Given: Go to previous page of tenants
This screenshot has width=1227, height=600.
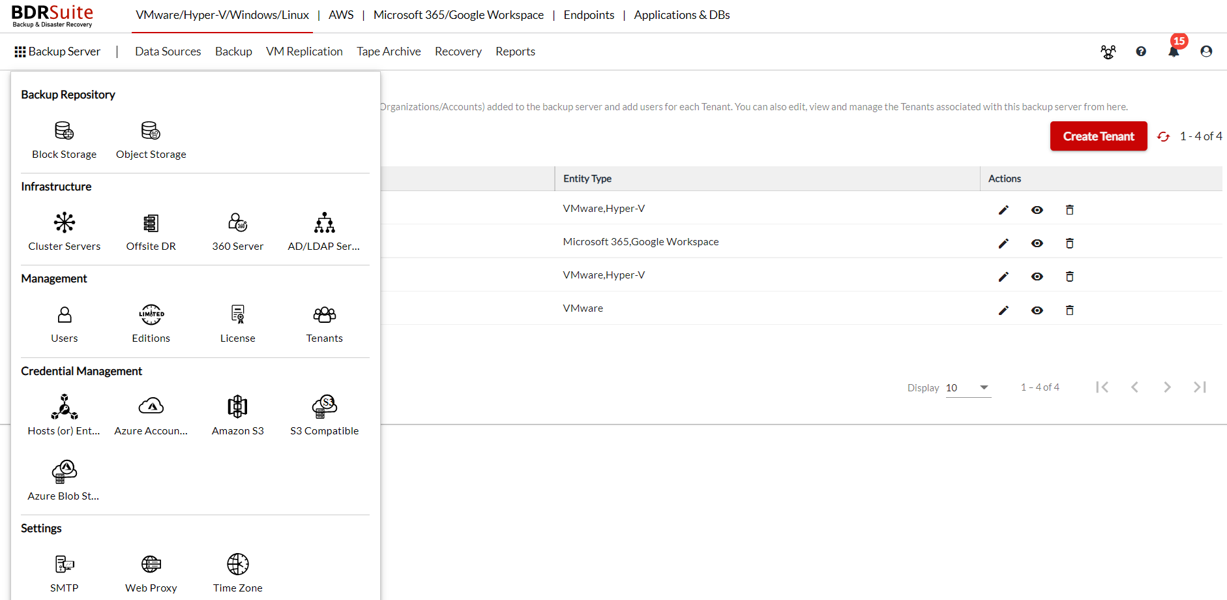Looking at the screenshot, I should (1134, 387).
